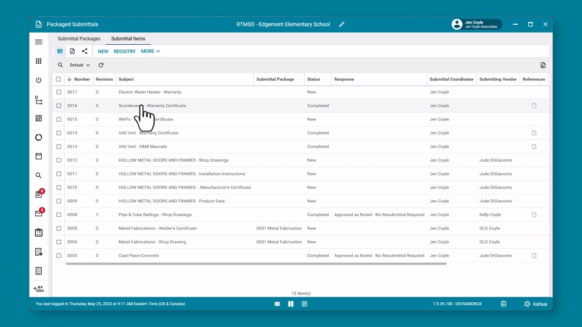Open the document settings icon in sidebar
This screenshot has width=582, height=327.
[39, 252]
